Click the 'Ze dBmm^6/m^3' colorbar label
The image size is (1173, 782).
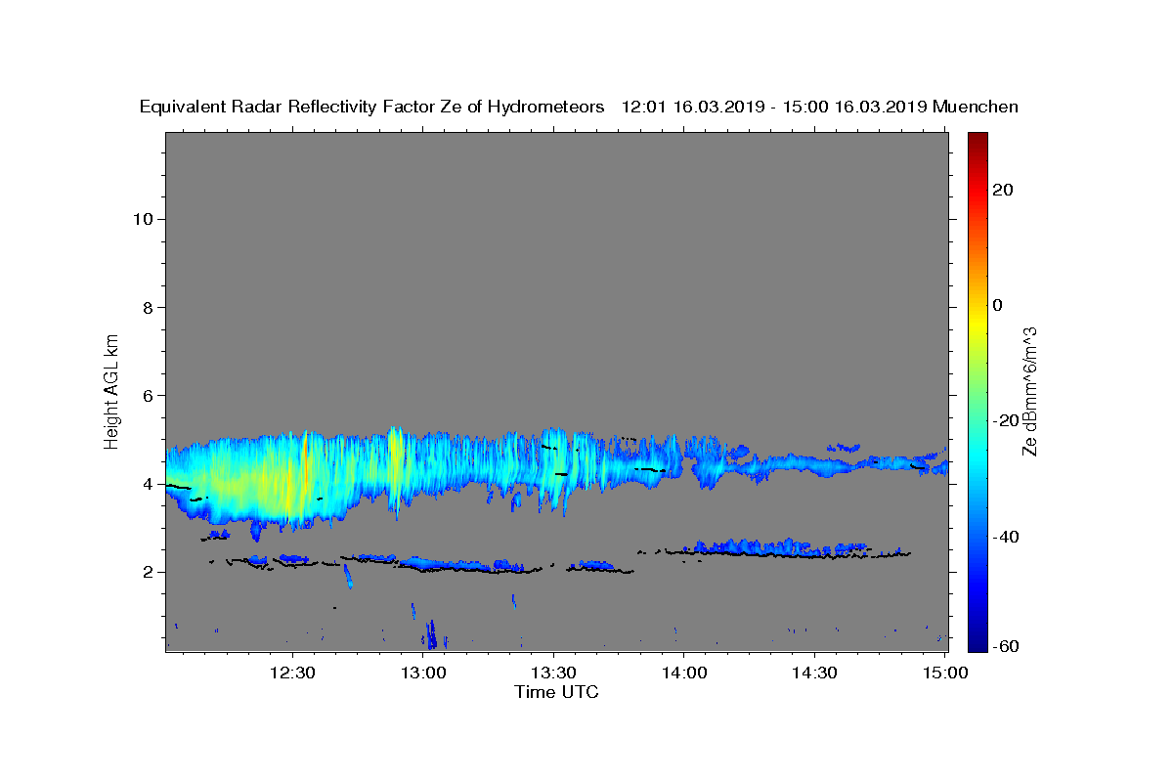(x=1029, y=391)
